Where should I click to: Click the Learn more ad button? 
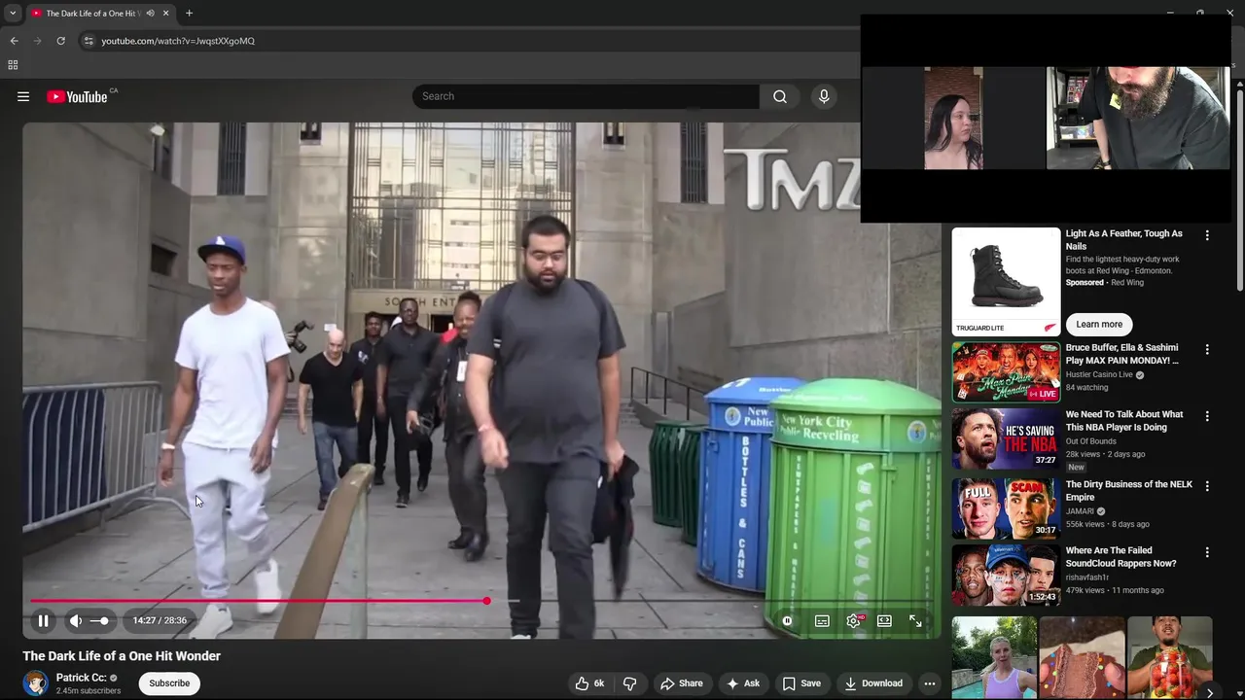click(1099, 324)
